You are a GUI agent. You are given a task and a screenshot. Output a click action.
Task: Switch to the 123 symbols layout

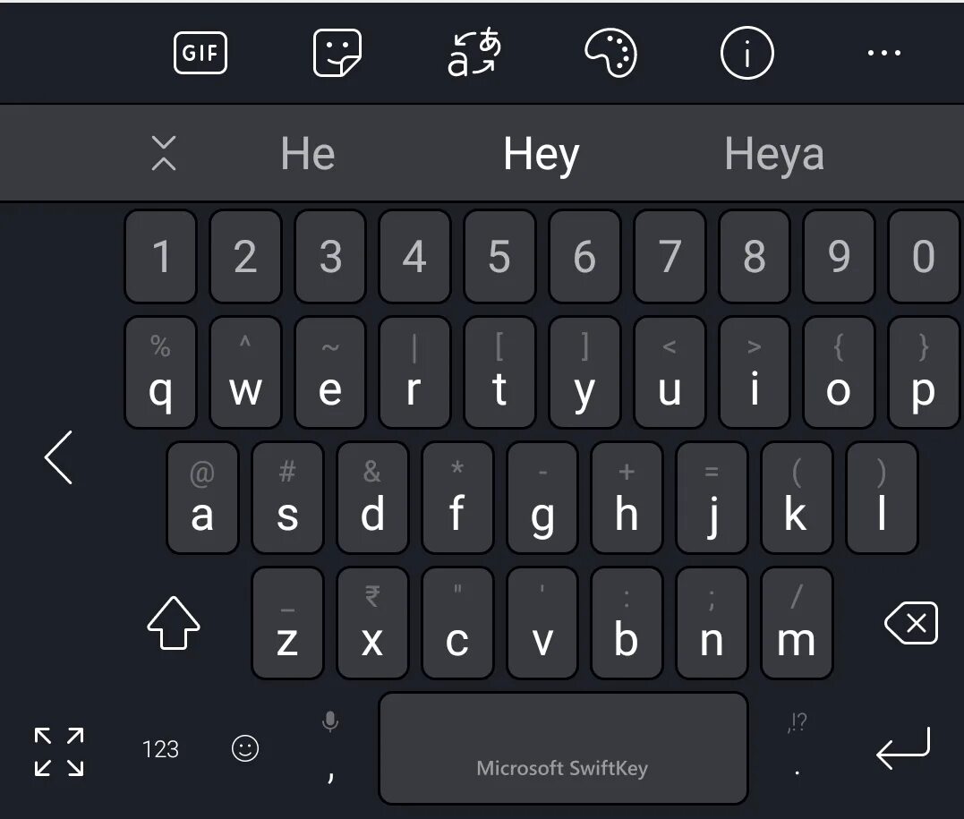(160, 749)
